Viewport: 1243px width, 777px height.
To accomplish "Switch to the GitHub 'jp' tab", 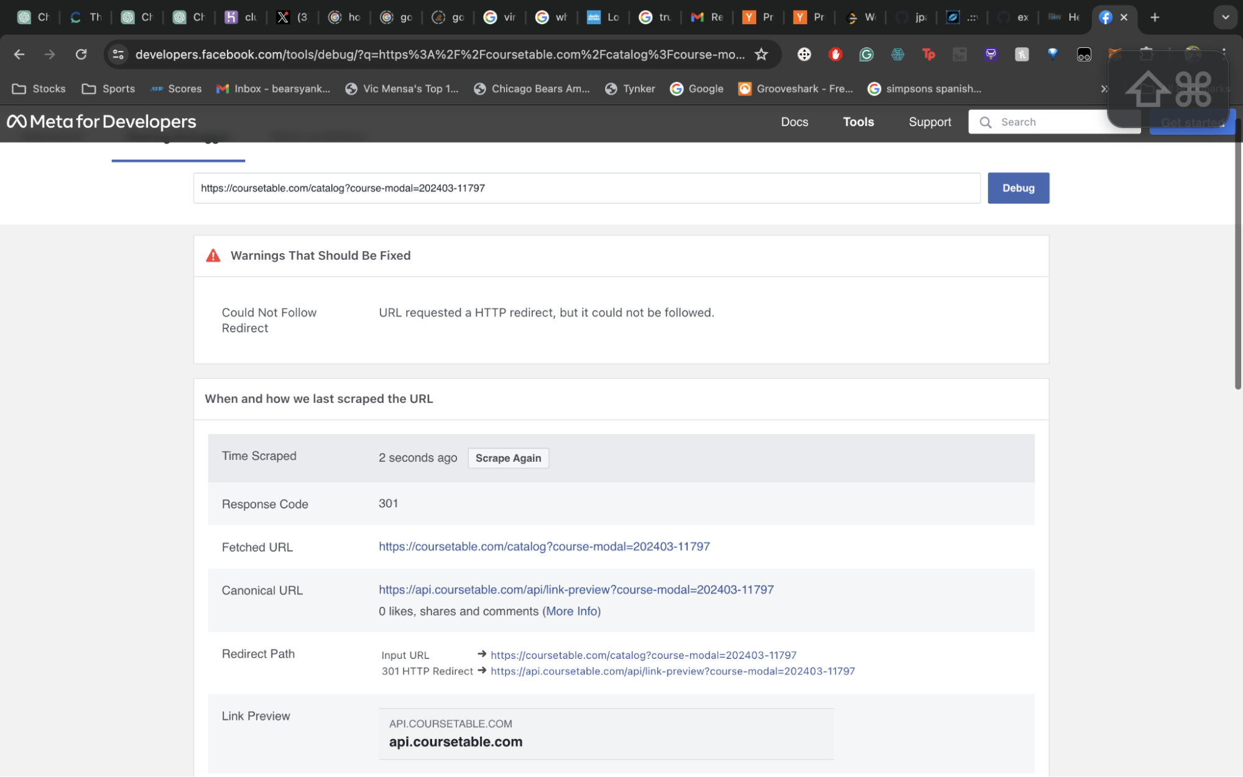I will [912, 17].
